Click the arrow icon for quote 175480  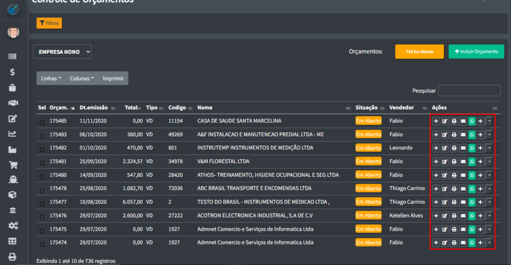(436, 175)
